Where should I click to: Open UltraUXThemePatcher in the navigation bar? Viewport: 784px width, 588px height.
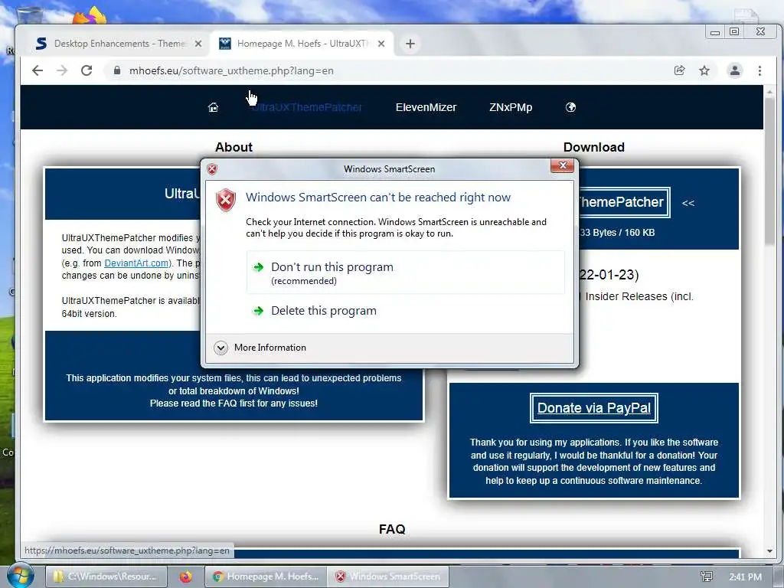(307, 107)
